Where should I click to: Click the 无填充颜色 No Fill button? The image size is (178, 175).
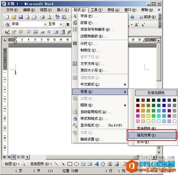point(156,93)
